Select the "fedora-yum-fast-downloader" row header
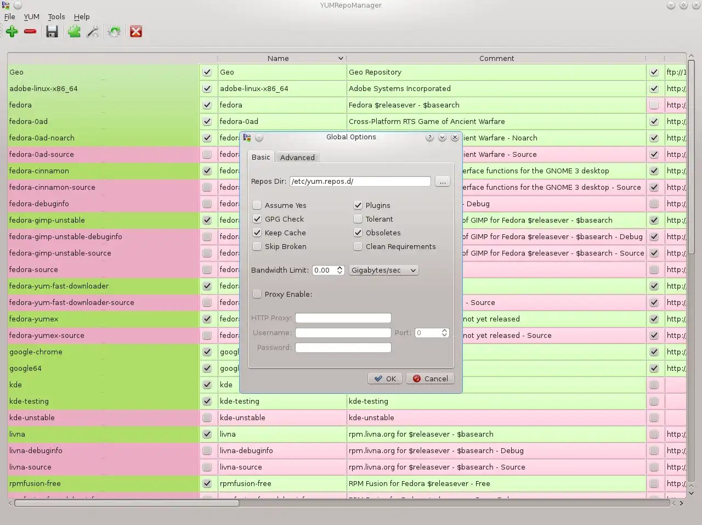 [103, 286]
